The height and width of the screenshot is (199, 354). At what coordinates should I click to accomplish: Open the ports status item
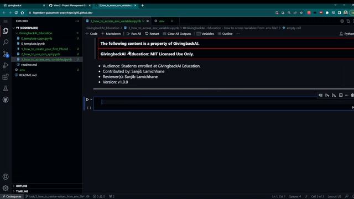(112, 197)
